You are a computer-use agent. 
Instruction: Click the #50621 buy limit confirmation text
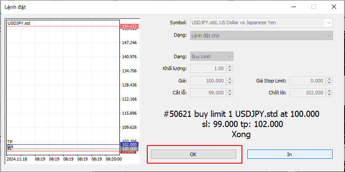point(241,114)
